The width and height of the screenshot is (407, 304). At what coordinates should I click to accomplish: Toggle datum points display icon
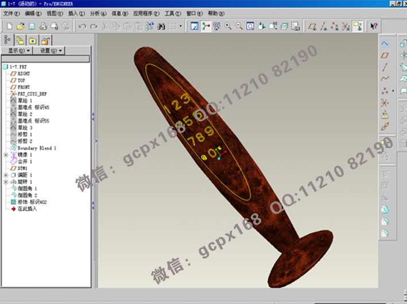coord(334,26)
